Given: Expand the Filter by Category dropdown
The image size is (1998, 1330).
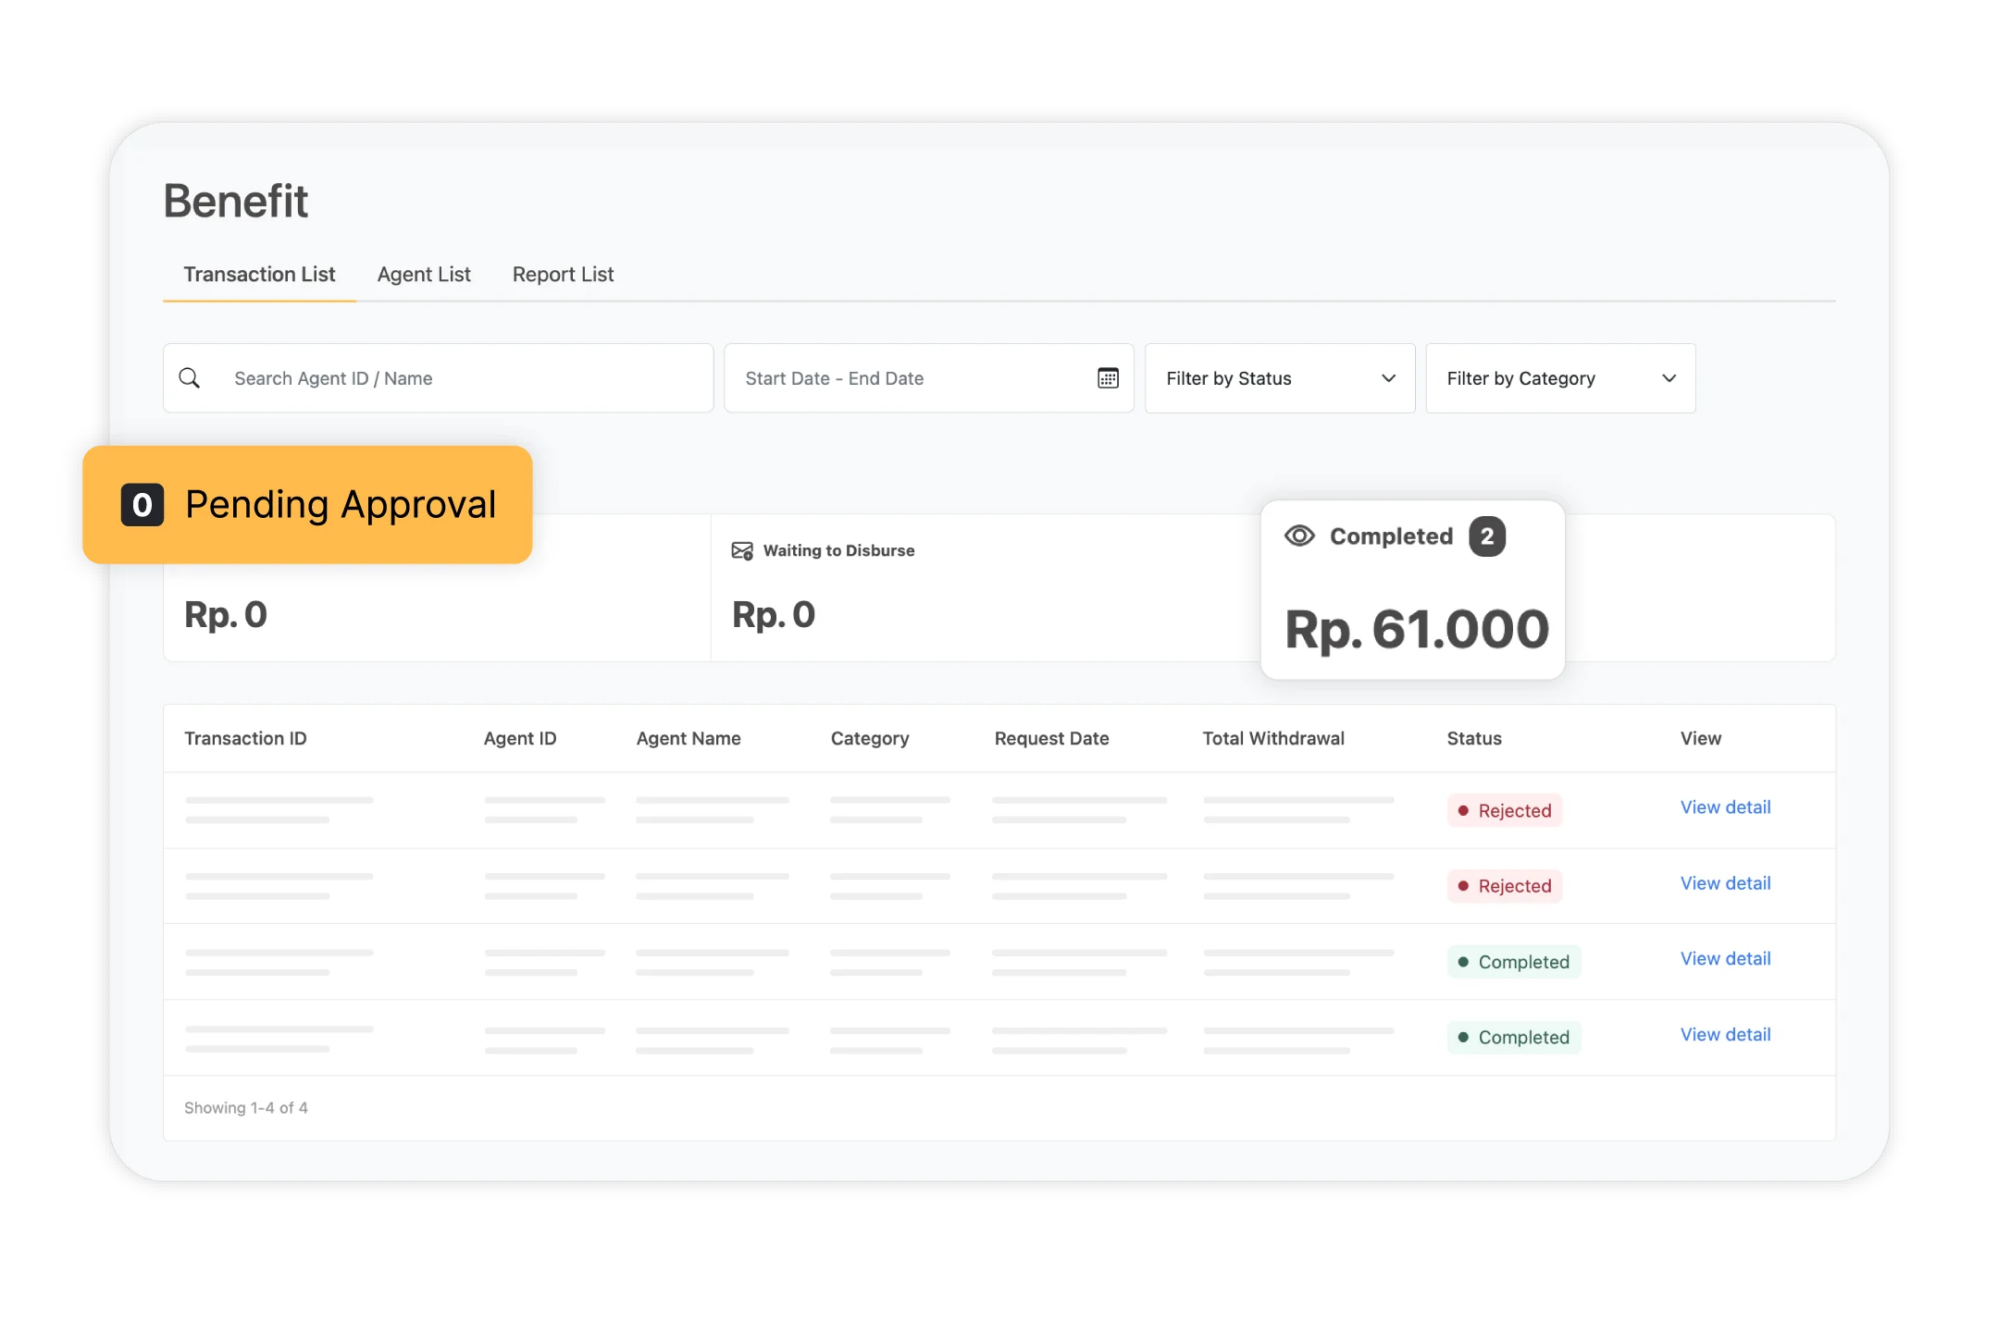Looking at the screenshot, I should pos(1560,378).
